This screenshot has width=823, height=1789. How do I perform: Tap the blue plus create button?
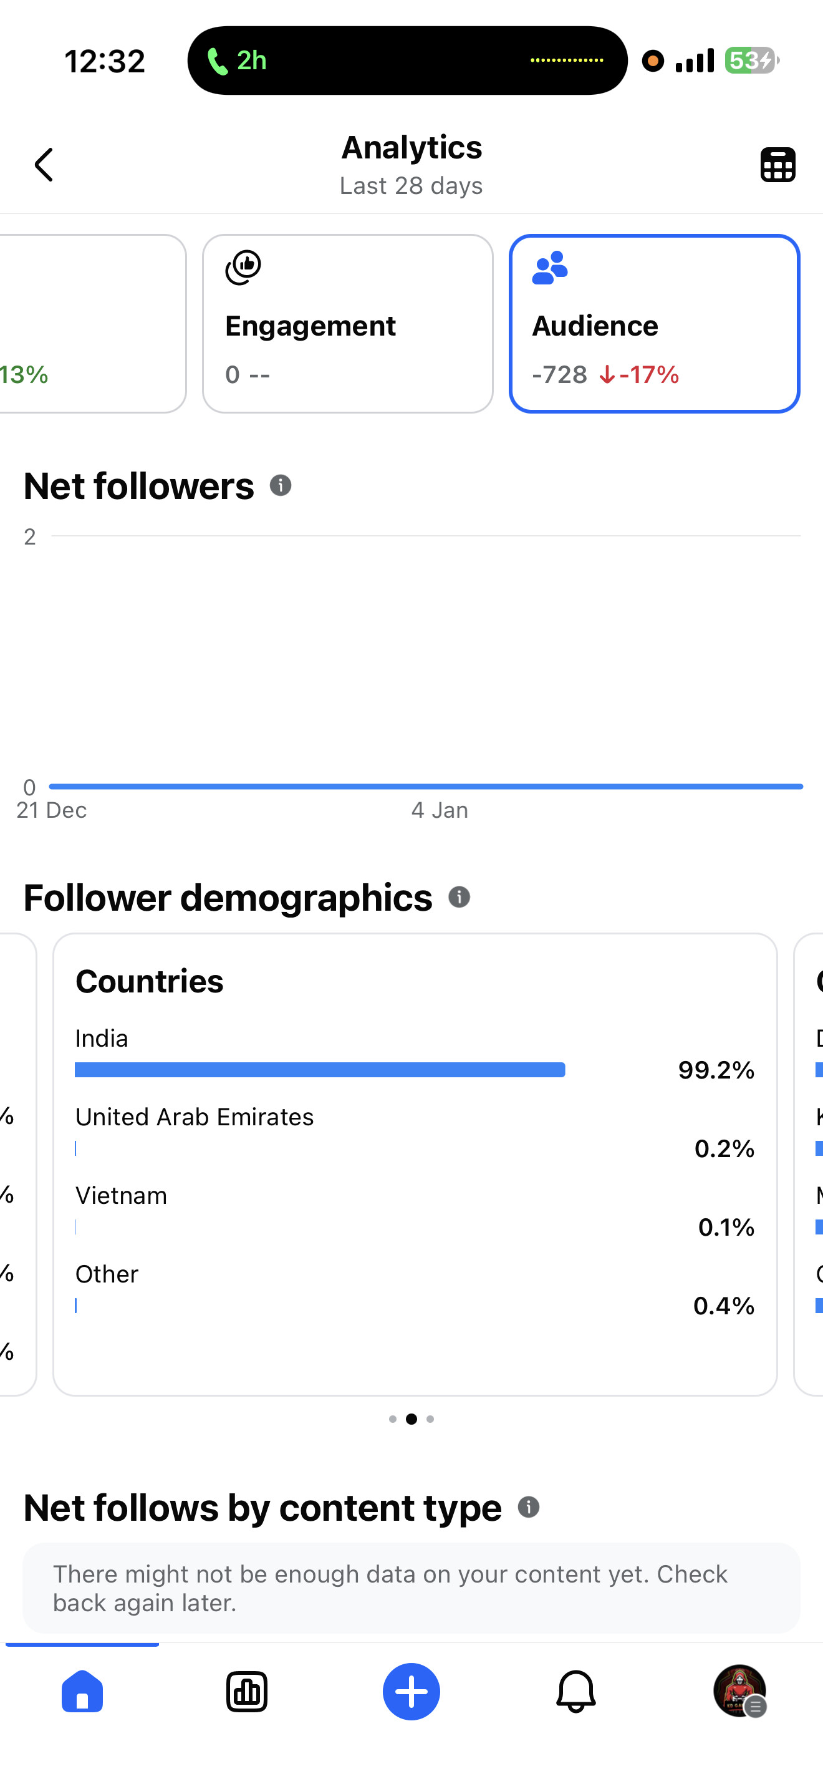click(x=411, y=1691)
